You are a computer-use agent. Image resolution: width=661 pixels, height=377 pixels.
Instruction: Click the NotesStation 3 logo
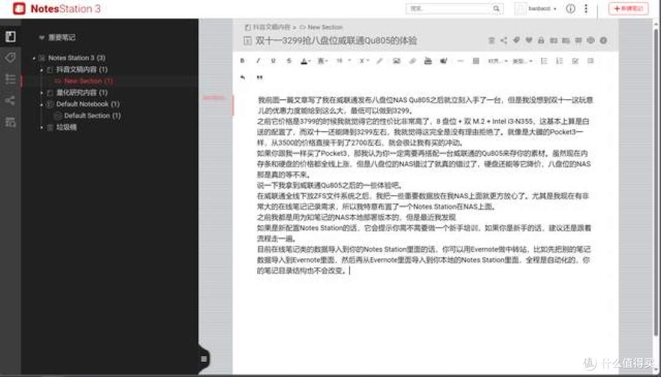[x=56, y=9]
